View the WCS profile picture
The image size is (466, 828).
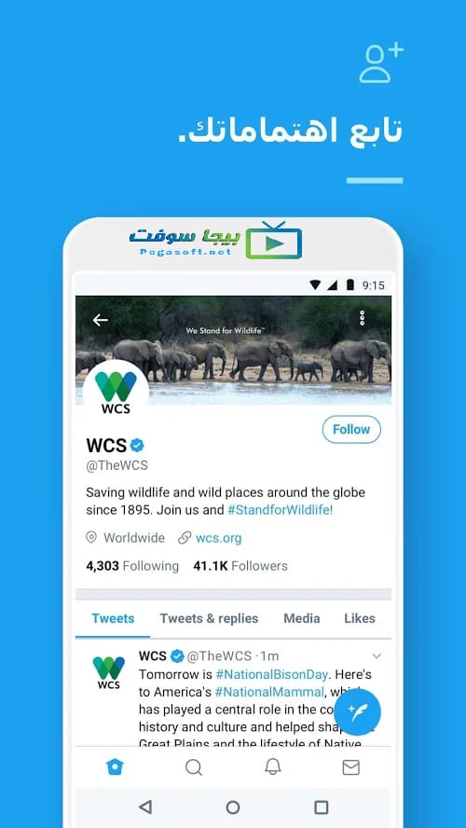coord(116,393)
